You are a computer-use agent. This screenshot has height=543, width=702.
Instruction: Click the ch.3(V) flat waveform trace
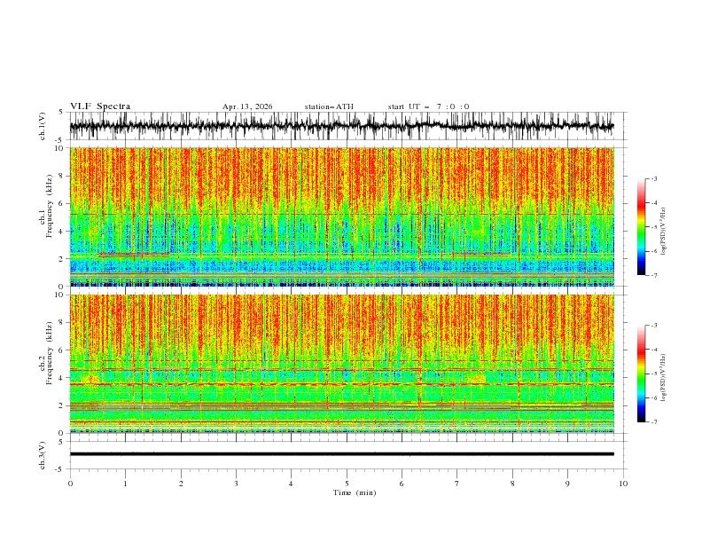tap(341, 454)
